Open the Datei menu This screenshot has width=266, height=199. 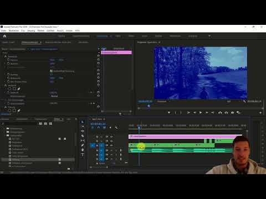coord(3,30)
